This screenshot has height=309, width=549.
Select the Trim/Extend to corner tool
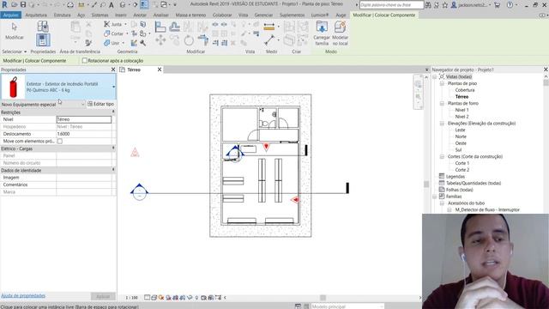click(x=203, y=40)
